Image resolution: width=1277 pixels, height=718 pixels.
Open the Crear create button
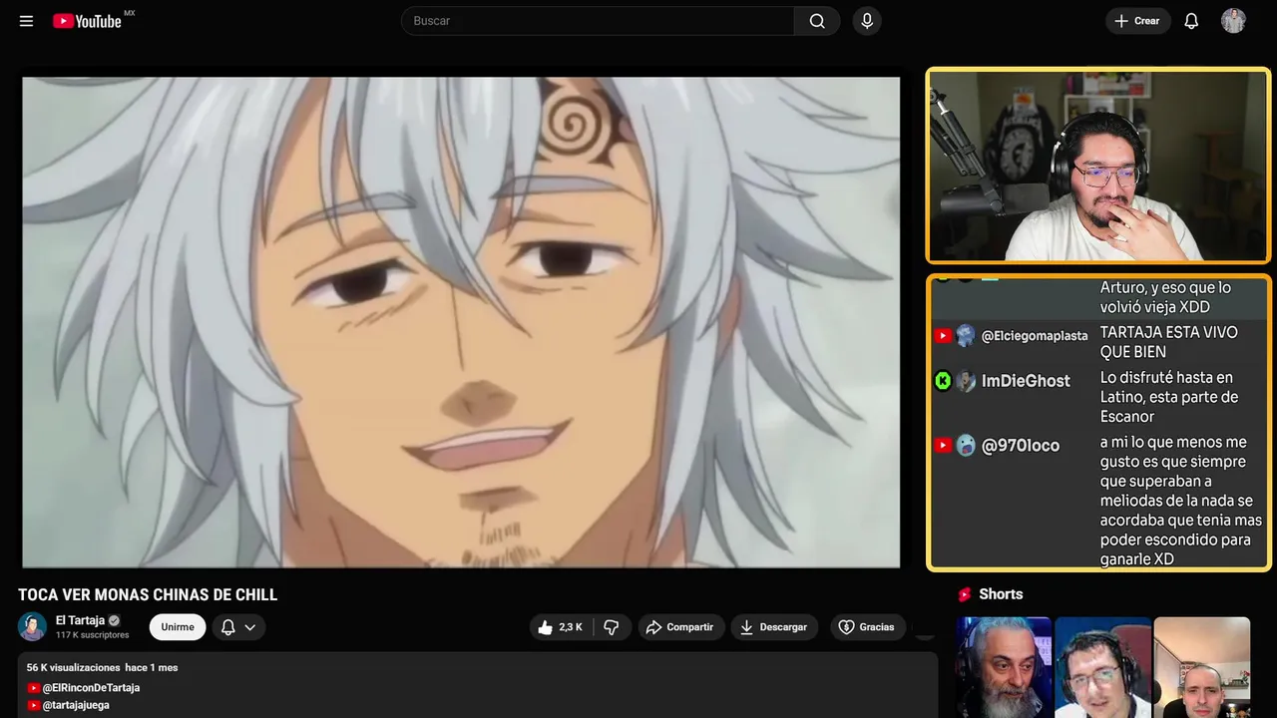(x=1137, y=21)
